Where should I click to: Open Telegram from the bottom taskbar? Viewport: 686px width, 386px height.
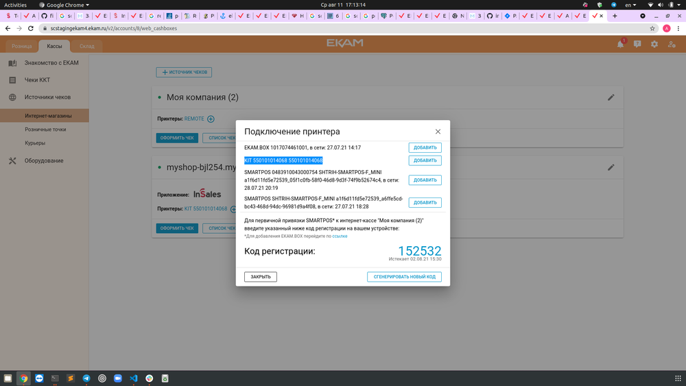86,378
